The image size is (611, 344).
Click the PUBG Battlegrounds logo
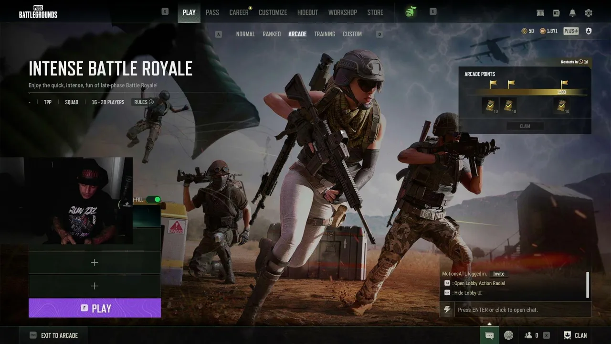(x=38, y=12)
